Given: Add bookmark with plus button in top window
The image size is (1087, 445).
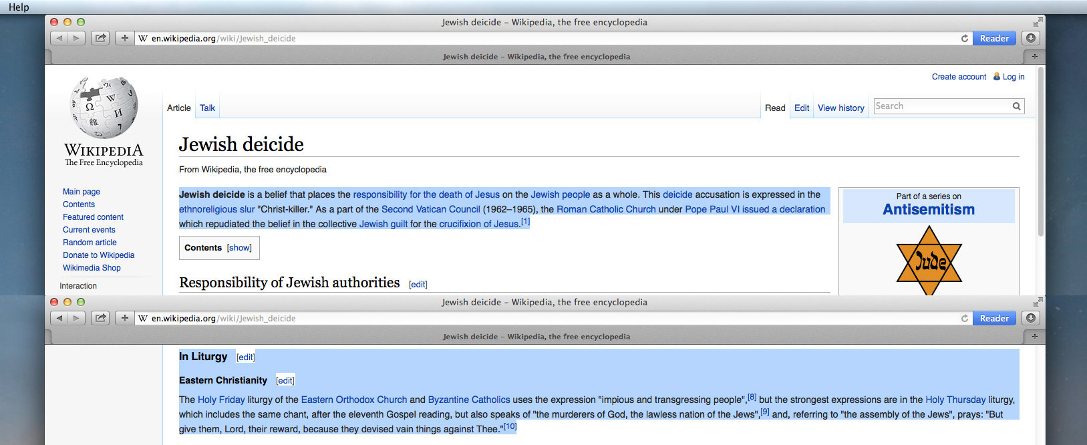Looking at the screenshot, I should pos(125,38).
